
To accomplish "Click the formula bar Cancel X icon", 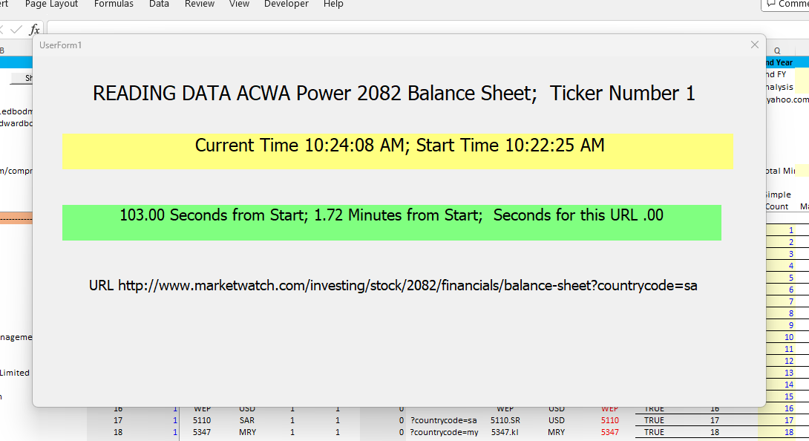I will [2, 30].
